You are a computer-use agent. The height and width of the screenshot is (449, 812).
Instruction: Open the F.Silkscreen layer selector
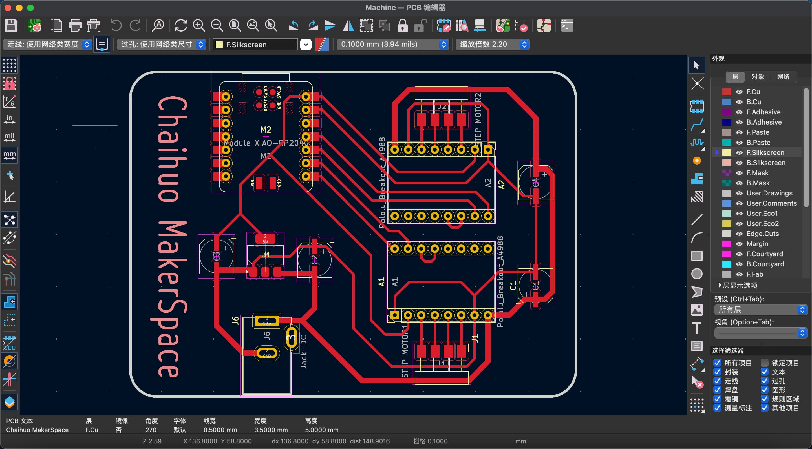coord(262,45)
